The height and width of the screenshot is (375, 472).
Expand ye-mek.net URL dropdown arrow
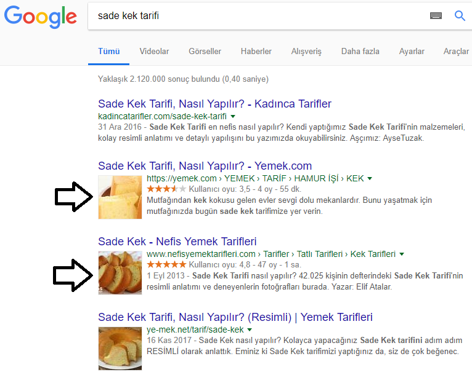[x=249, y=330]
